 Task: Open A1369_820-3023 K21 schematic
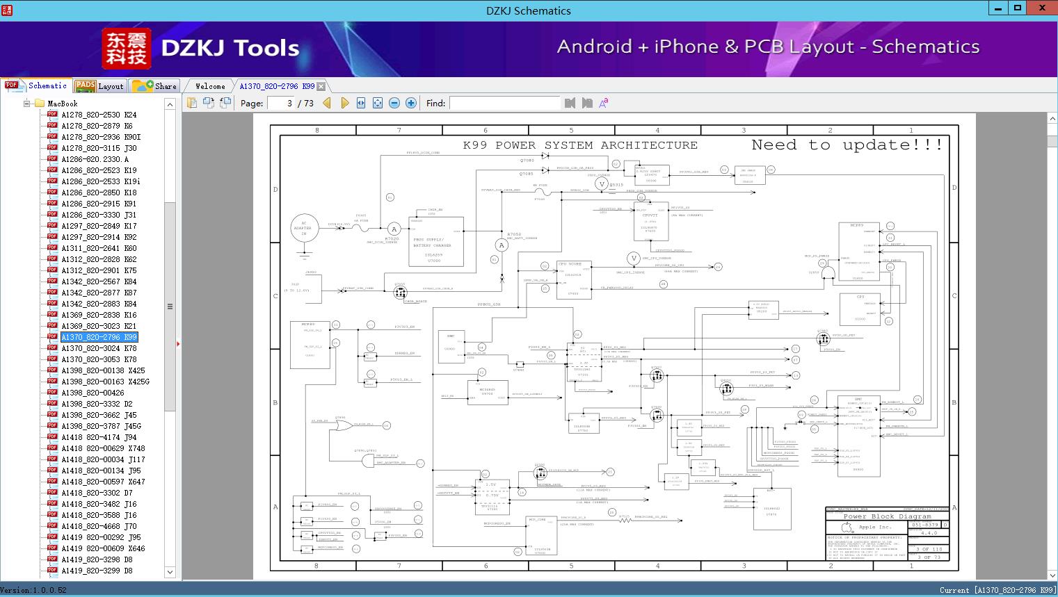pos(99,326)
